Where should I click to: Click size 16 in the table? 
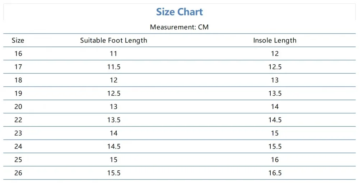click(18, 54)
